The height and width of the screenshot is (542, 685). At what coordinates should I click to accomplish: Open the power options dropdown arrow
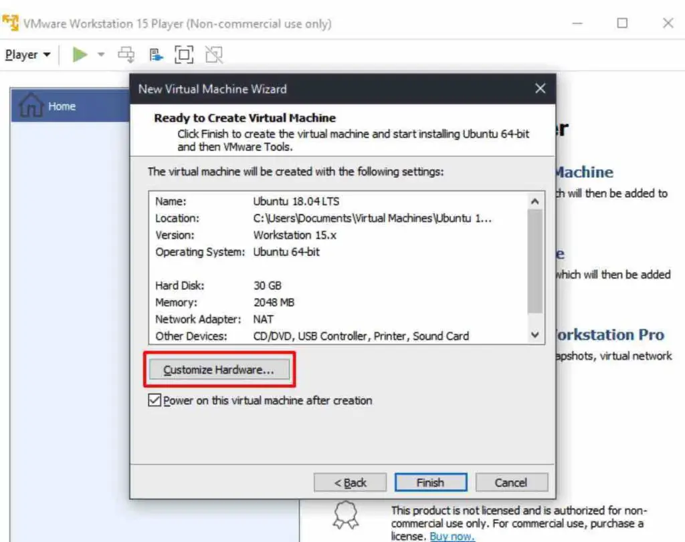(101, 55)
